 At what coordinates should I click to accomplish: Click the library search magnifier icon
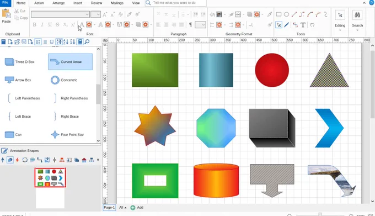click(x=87, y=41)
